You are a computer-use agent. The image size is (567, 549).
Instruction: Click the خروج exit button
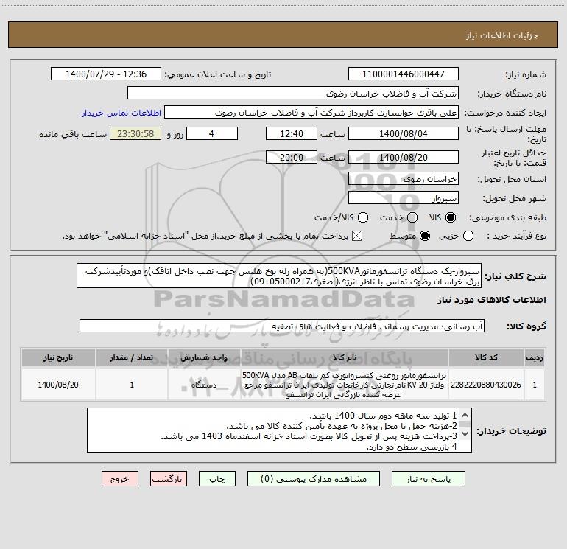tap(120, 479)
